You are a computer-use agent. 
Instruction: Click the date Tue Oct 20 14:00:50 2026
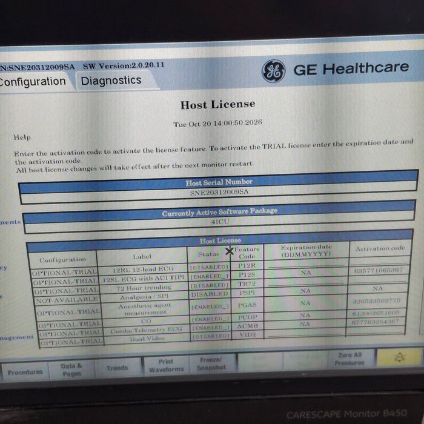point(217,124)
